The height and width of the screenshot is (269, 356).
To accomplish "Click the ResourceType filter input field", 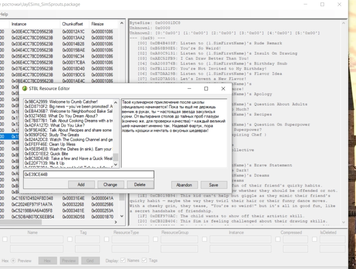I will click(130, 239).
